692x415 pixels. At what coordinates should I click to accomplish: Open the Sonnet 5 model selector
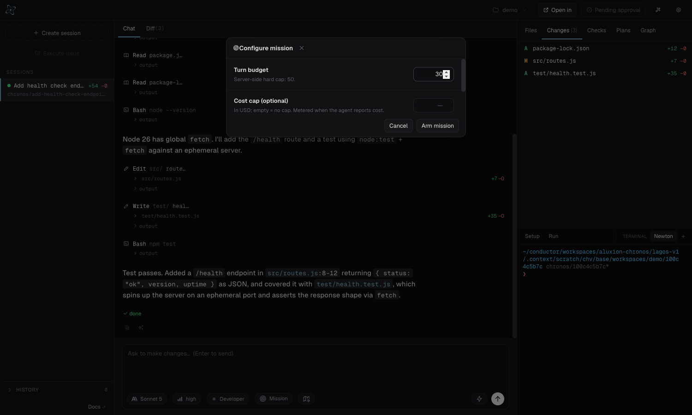pos(147,399)
